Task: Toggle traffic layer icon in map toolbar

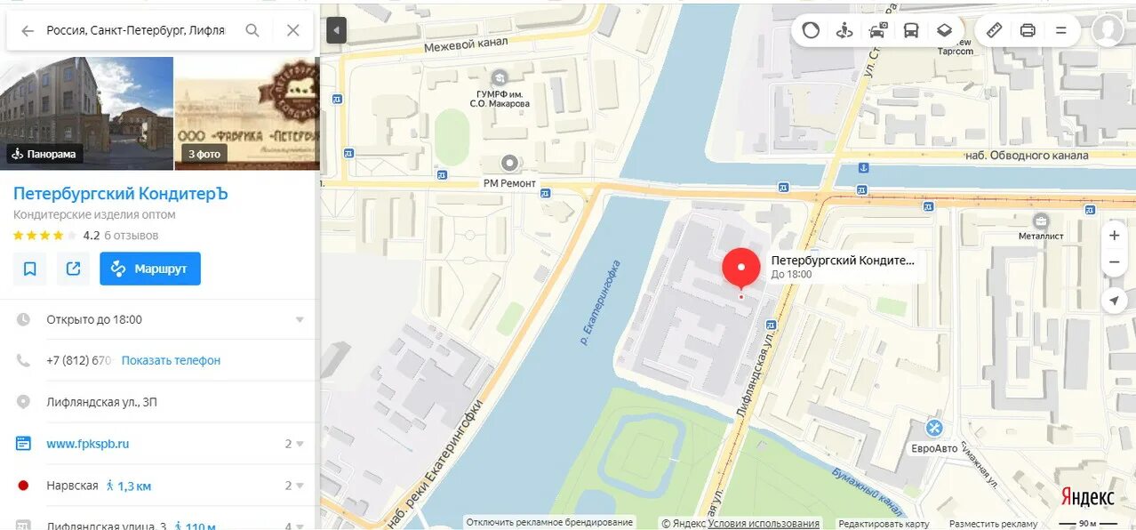Action: pyautogui.click(x=811, y=30)
